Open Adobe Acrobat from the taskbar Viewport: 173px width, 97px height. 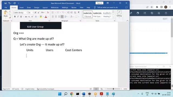(x=101, y=94)
